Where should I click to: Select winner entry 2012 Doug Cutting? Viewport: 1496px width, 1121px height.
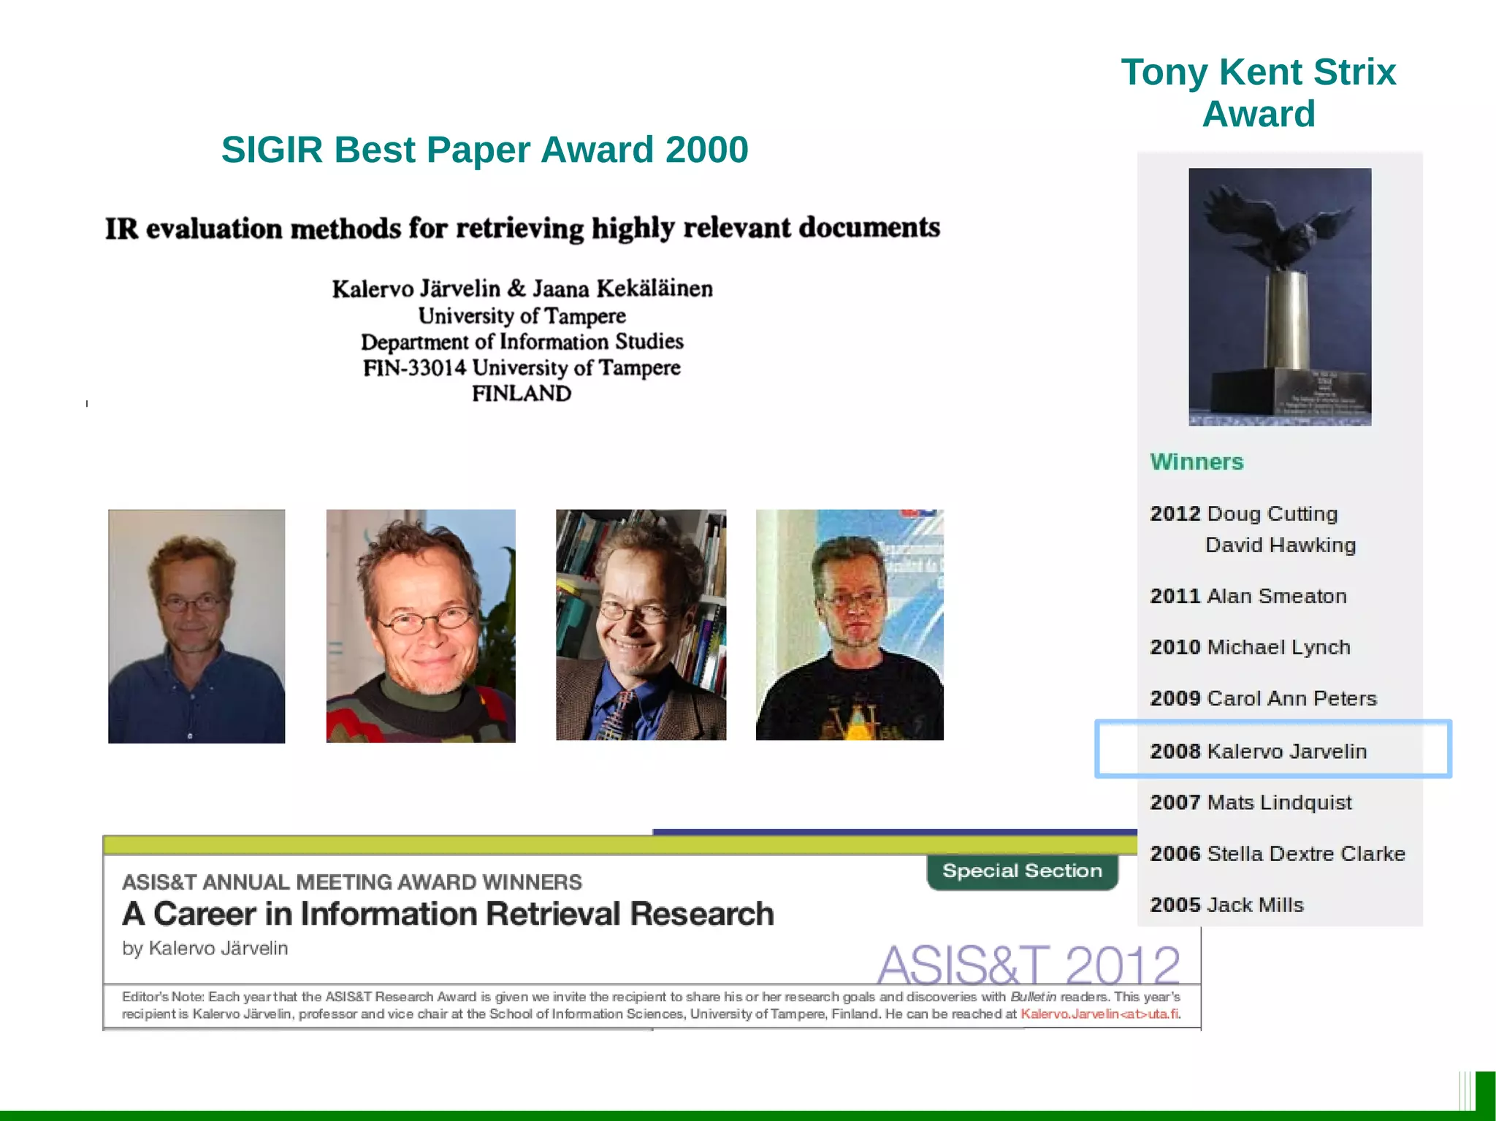(x=1243, y=513)
